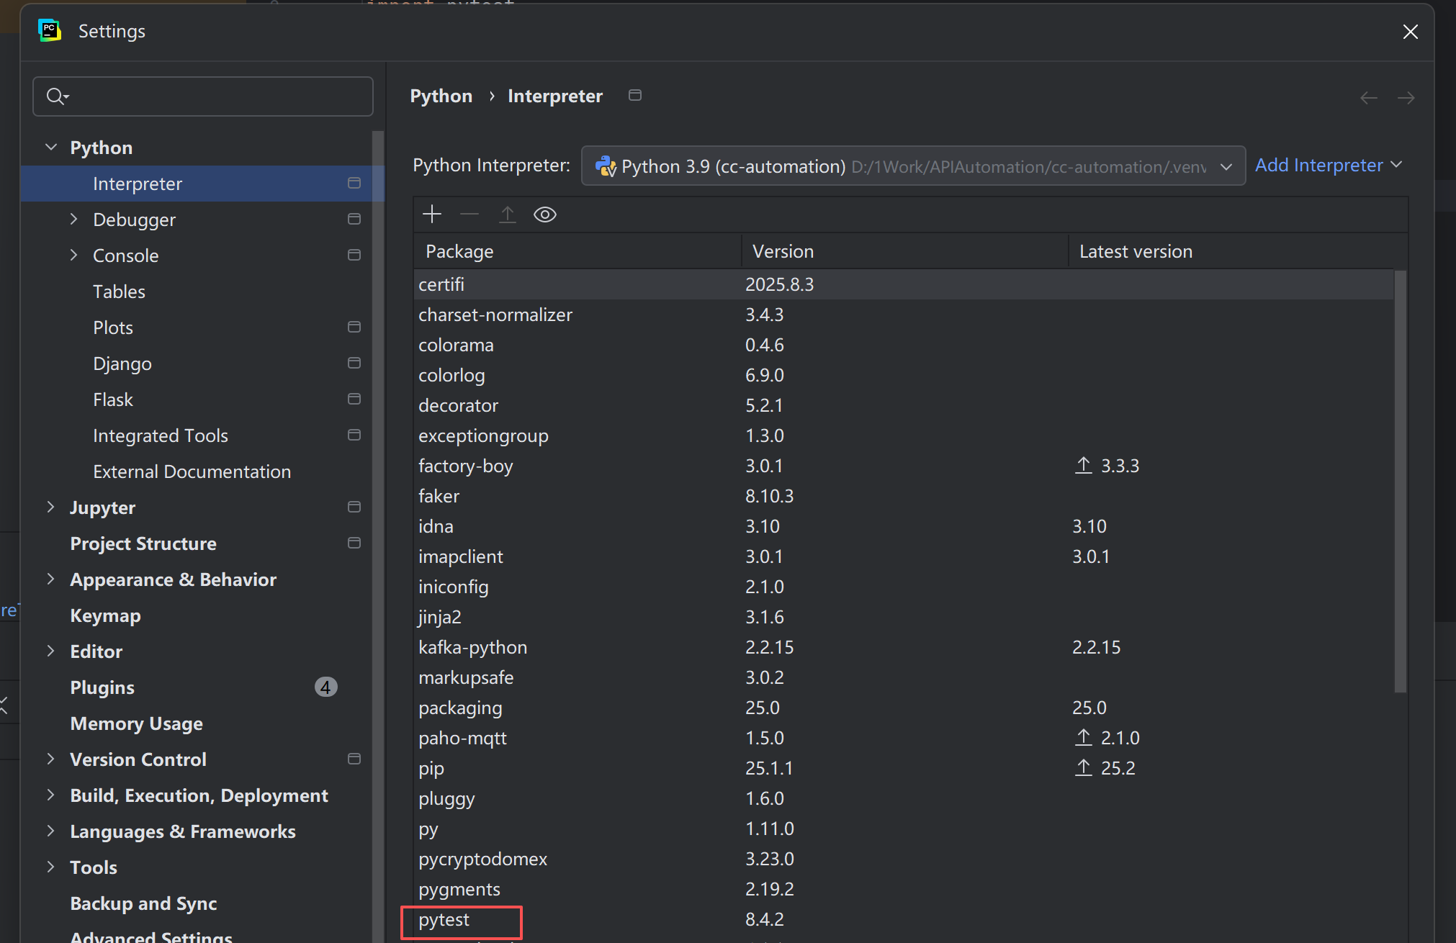Click the PyCharm logo in title bar
The height and width of the screenshot is (943, 1456).
[50, 30]
